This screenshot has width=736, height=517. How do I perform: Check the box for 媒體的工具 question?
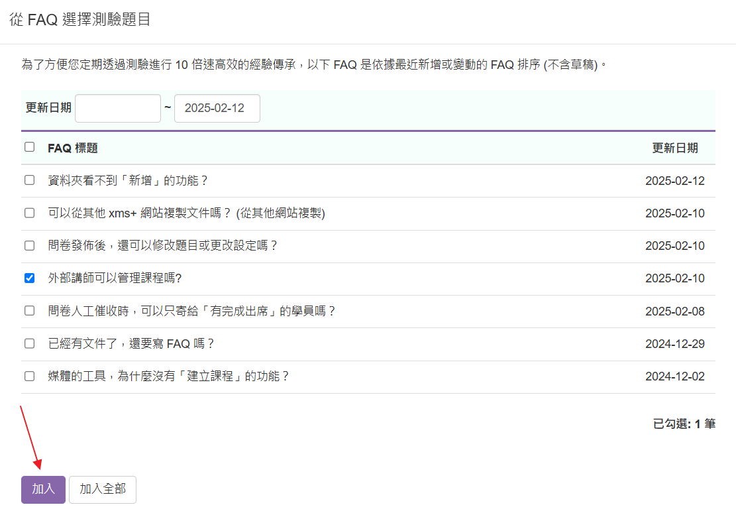(29, 376)
